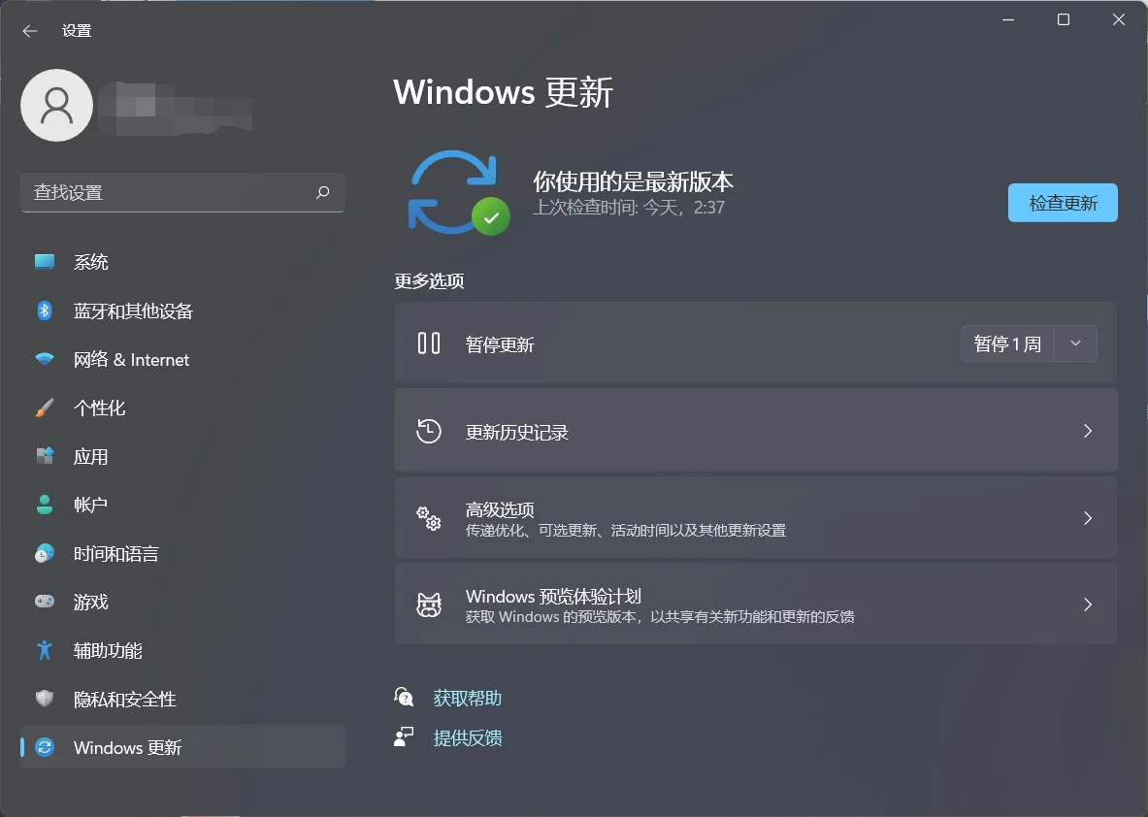
Task: Click the pause icon beside 暂停更新
Action: 429,343
